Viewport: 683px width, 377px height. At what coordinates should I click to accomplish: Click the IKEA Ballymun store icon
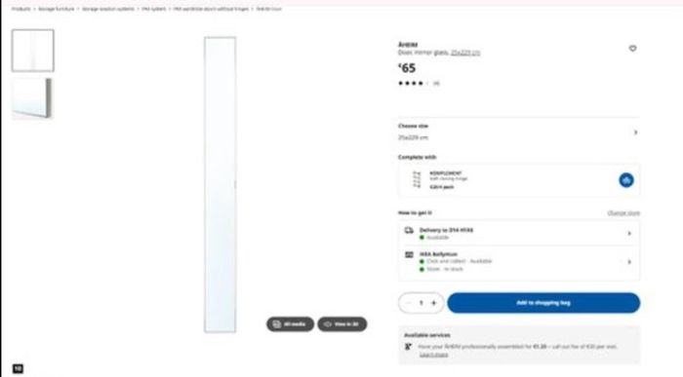pos(409,255)
